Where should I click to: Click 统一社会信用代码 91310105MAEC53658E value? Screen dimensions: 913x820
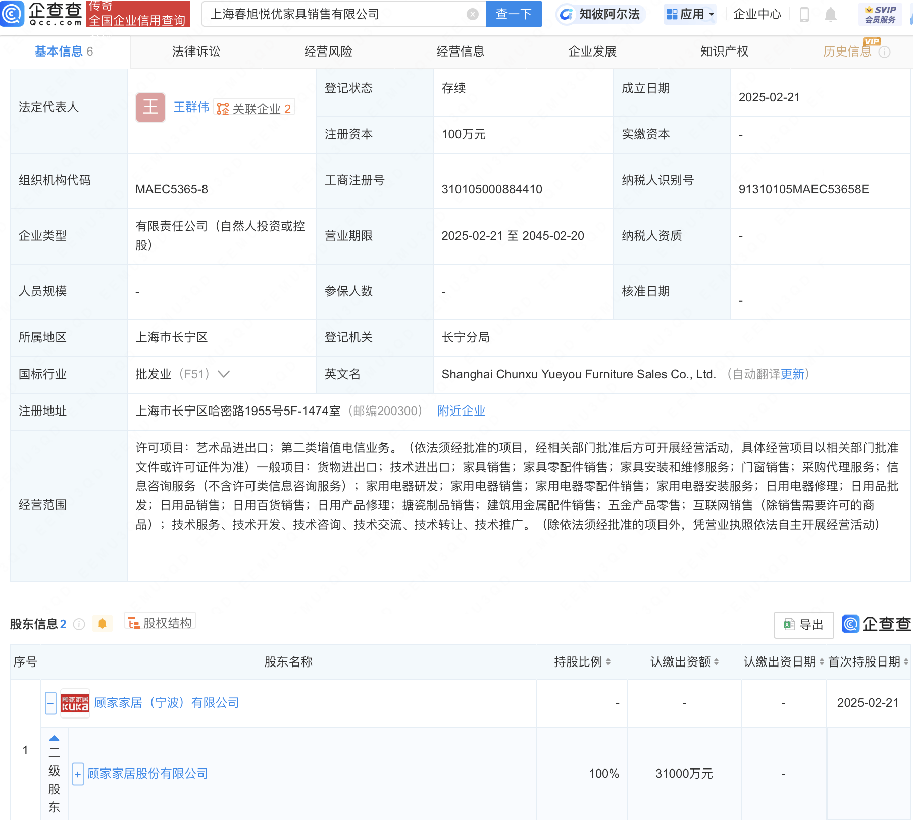pyautogui.click(x=804, y=189)
